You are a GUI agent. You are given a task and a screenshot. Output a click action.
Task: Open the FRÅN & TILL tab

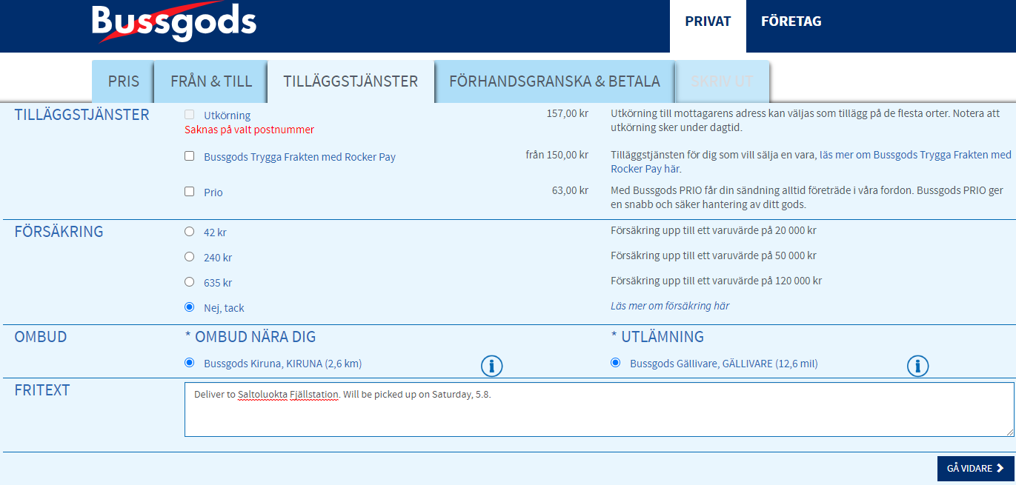pyautogui.click(x=211, y=81)
